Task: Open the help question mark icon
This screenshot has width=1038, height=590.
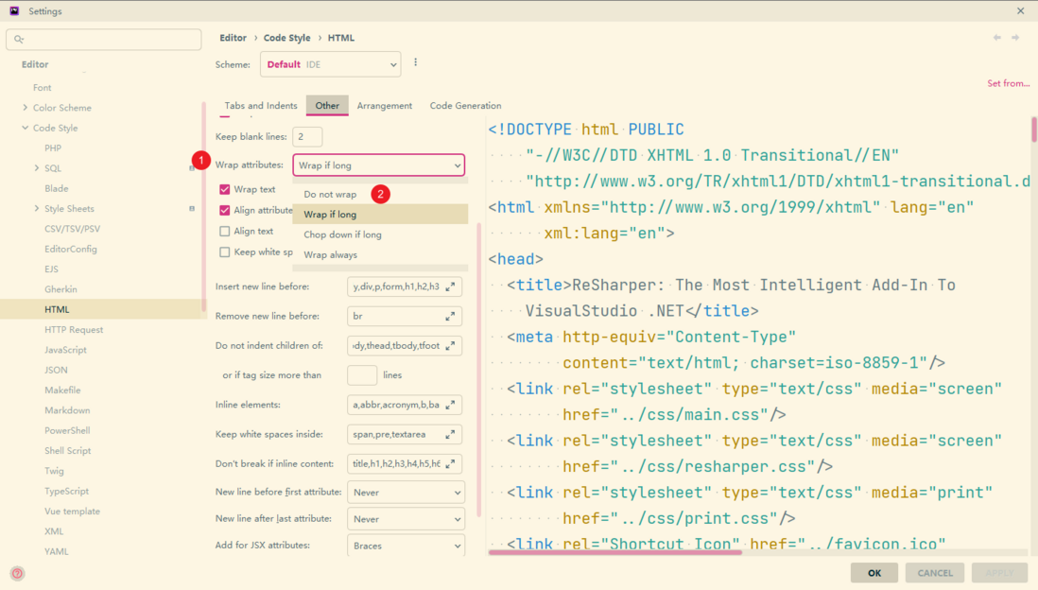Action: coord(17,573)
